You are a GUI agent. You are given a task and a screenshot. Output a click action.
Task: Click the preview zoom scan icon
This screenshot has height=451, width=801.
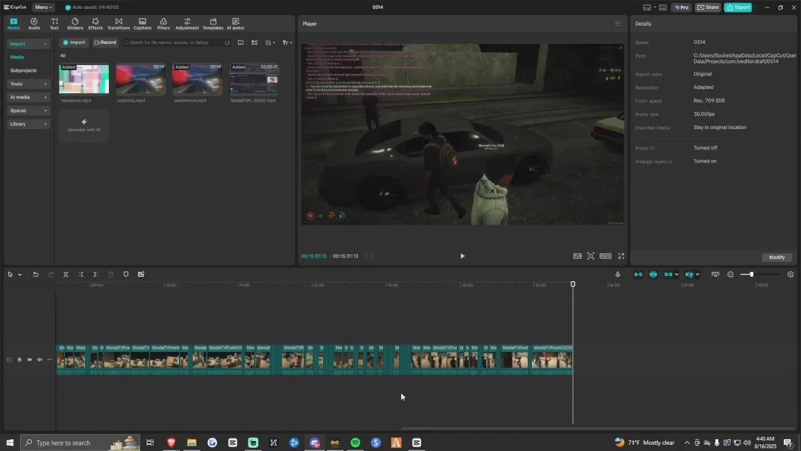point(591,256)
